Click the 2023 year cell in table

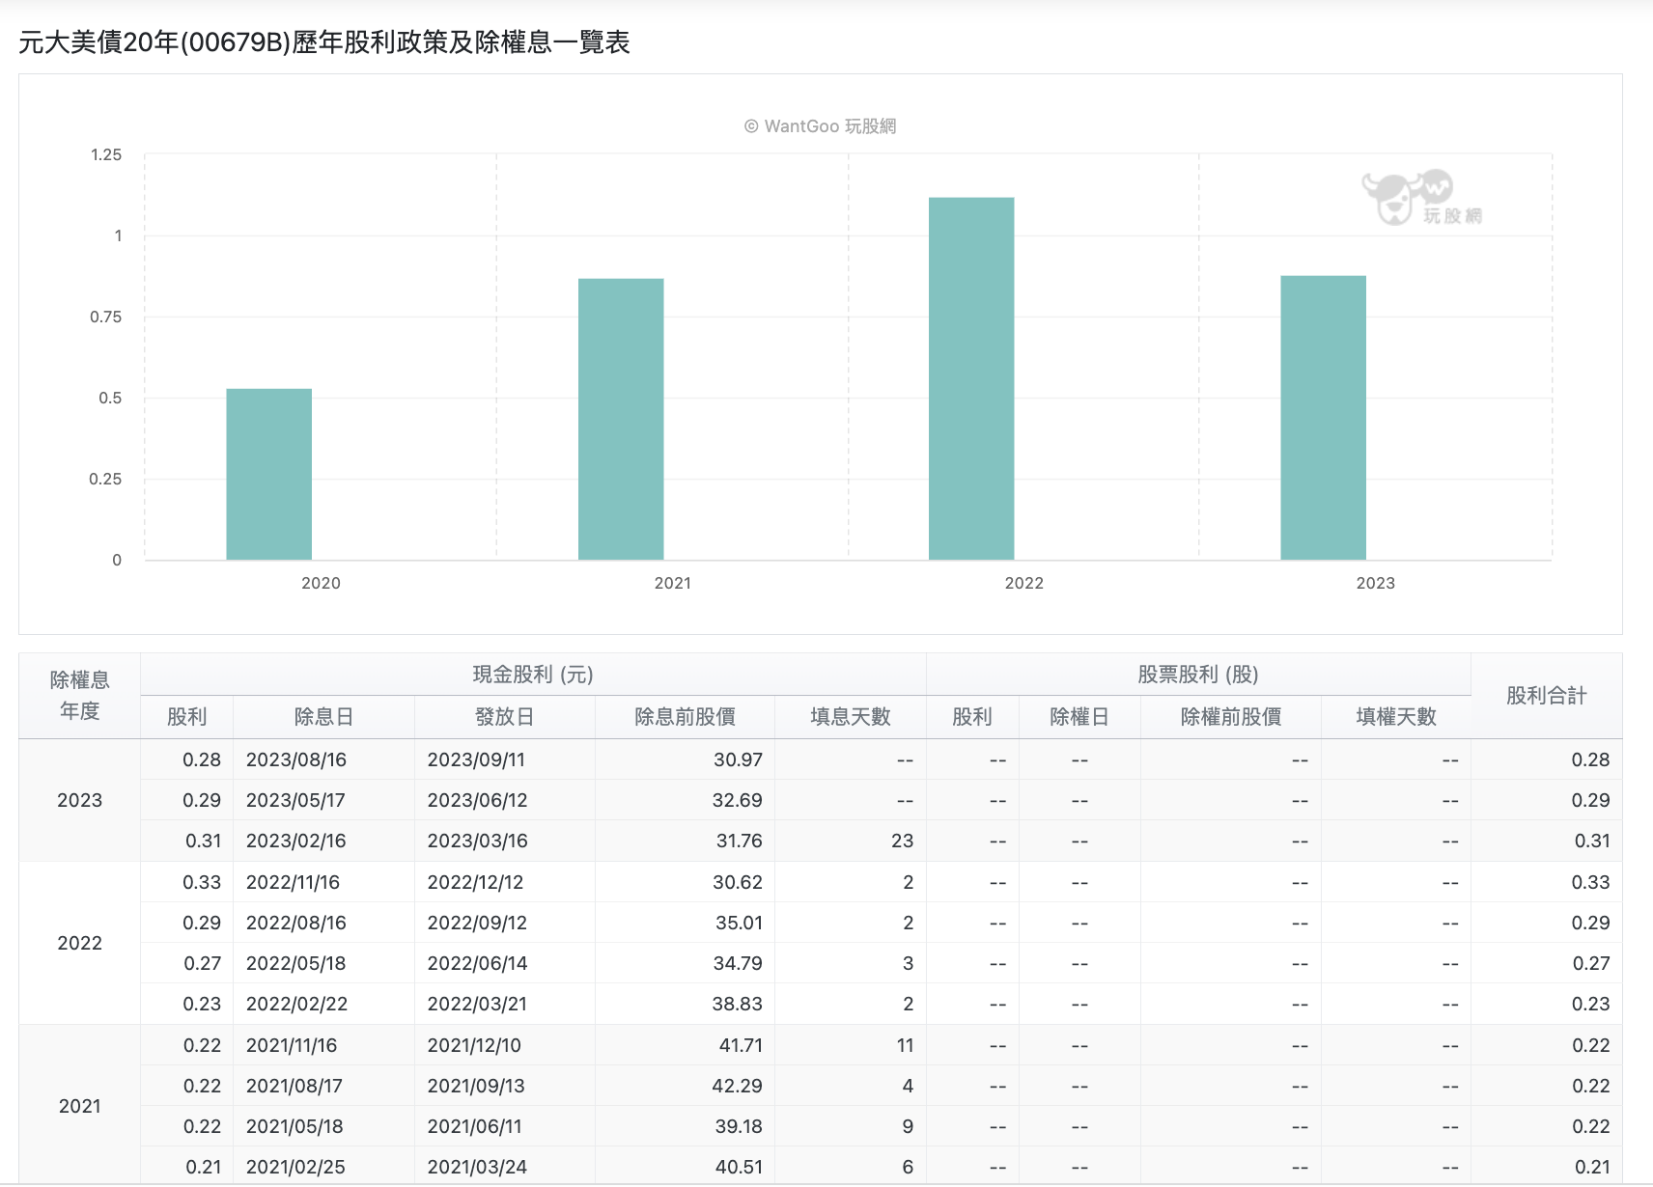(80, 800)
